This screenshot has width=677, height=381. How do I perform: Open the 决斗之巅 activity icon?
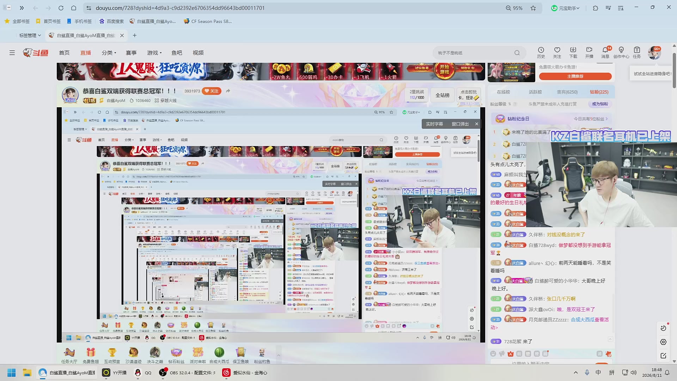[155, 355]
